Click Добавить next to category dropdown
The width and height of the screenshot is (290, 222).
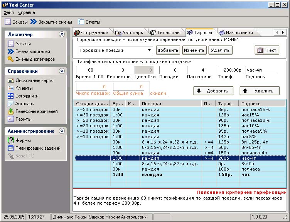coord(168,50)
